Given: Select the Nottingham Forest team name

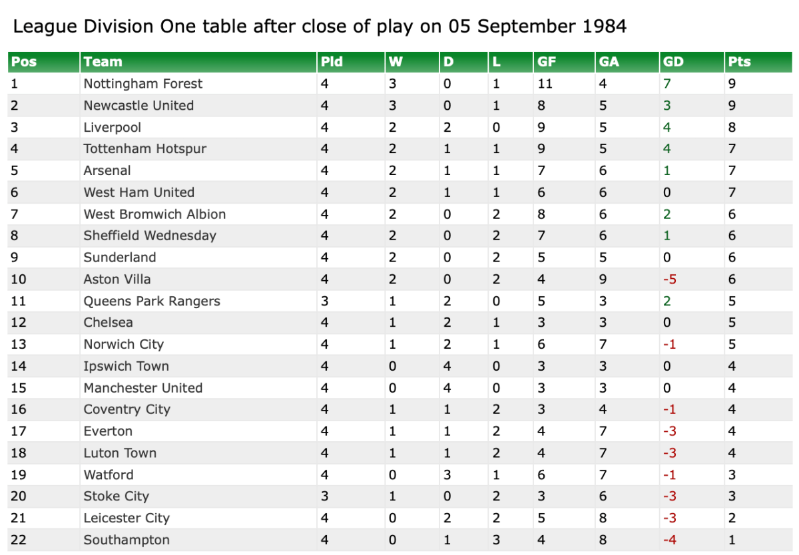Looking at the screenshot, I should (x=142, y=84).
